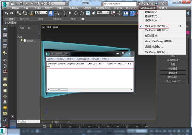Click the 建模 ribbon tab
Image resolution: width=192 pixels, height=135 pixels.
[11, 19]
